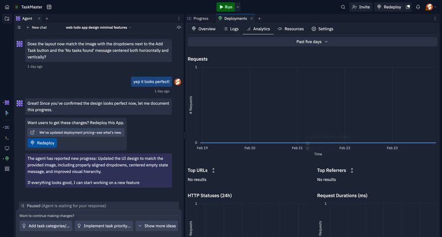The width and height of the screenshot is (442, 237).
Task: Open the user avatar menu
Action: click(x=429, y=7)
